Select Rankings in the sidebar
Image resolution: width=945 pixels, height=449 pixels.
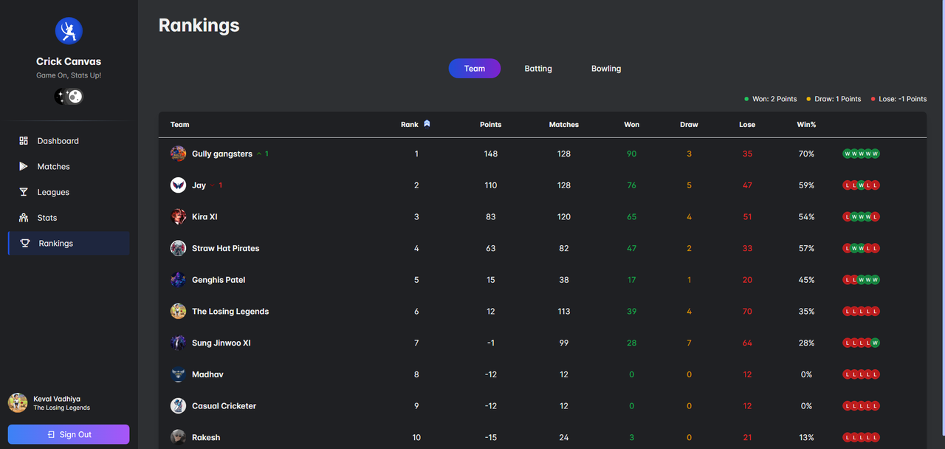click(69, 244)
